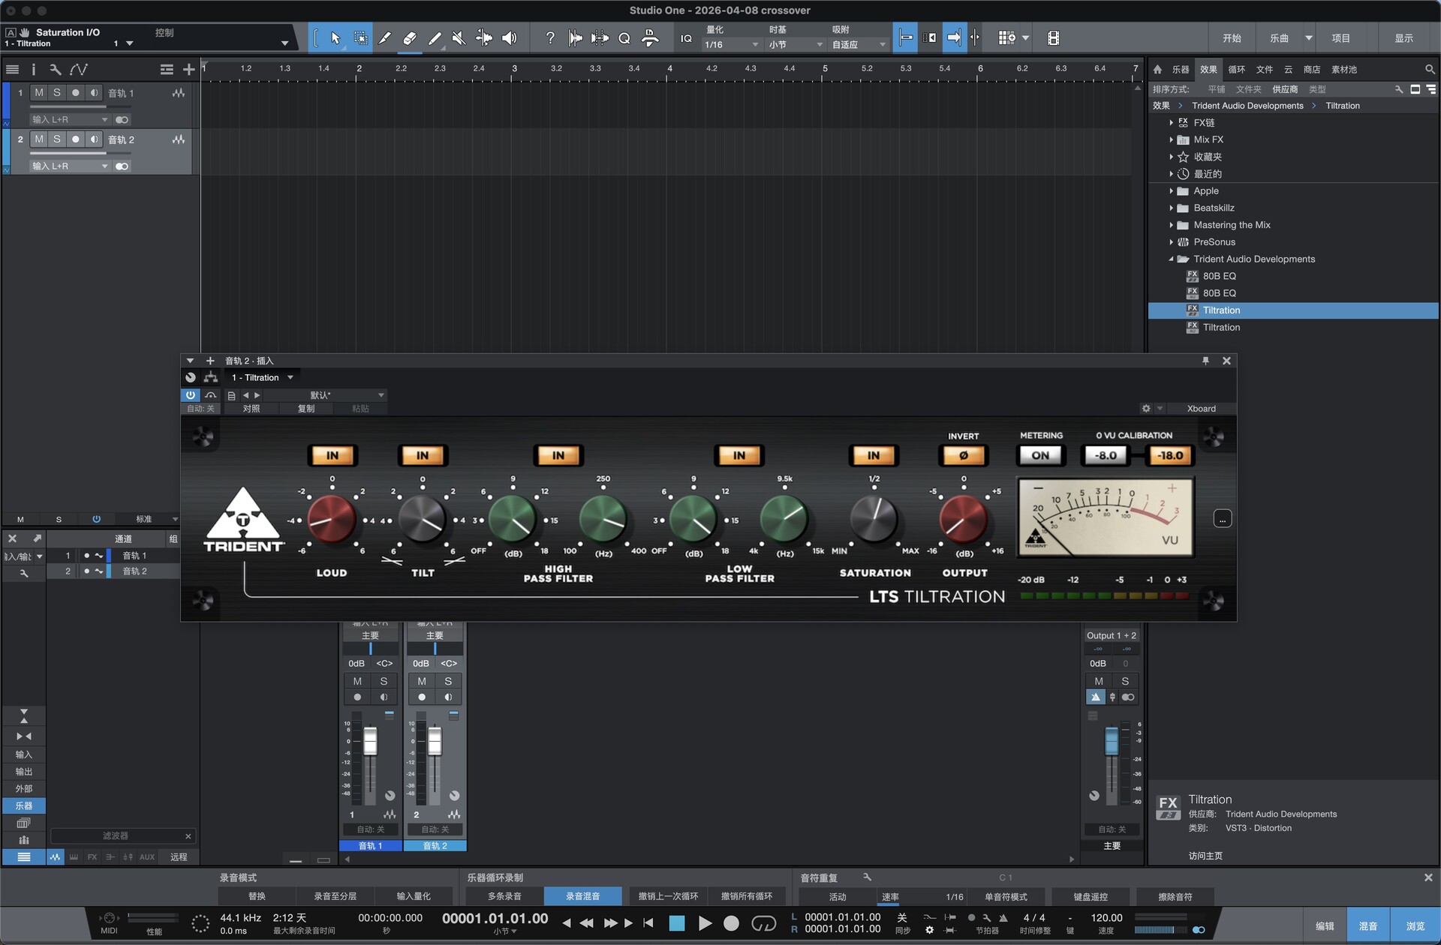The height and width of the screenshot is (945, 1441).
Task: Toggle the Invert phase button
Action: tap(963, 455)
